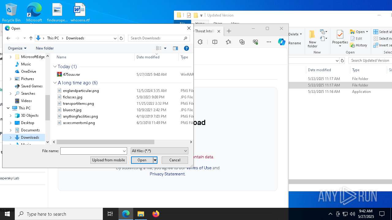392x220 pixels.
Task: Open notification center icon
Action: click(x=382, y=214)
